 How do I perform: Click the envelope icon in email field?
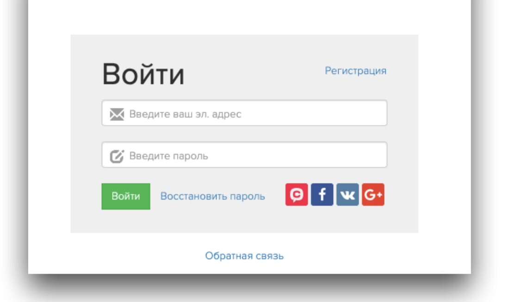click(117, 114)
